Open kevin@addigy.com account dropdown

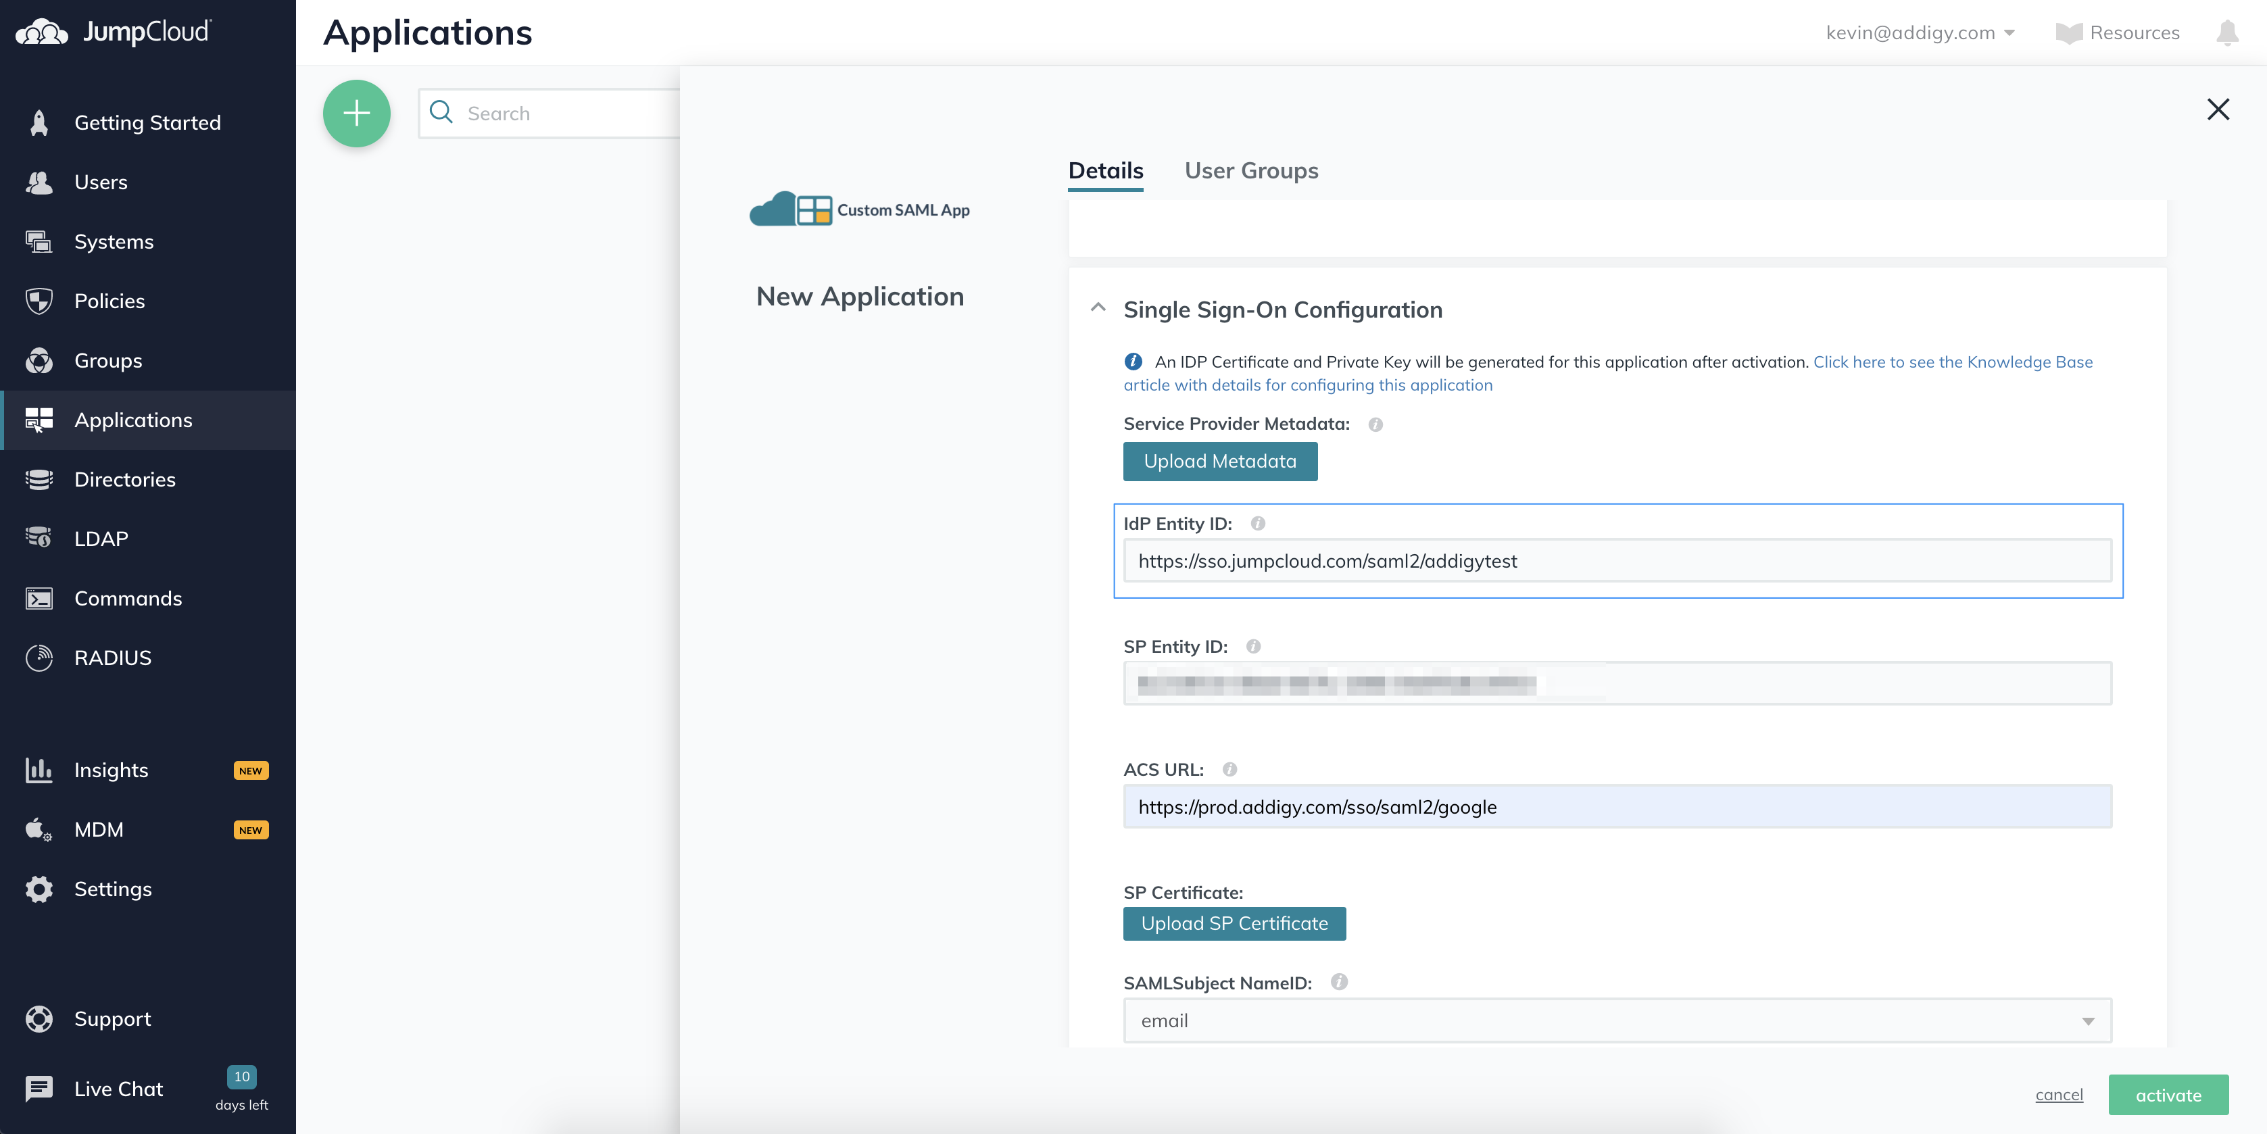tap(1920, 32)
